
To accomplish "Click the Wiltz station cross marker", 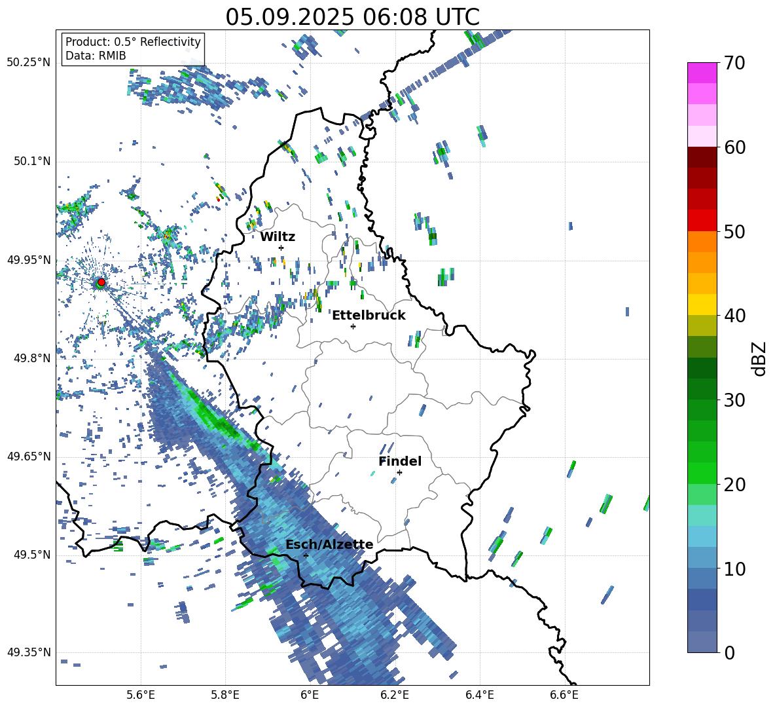I will 281,248.
